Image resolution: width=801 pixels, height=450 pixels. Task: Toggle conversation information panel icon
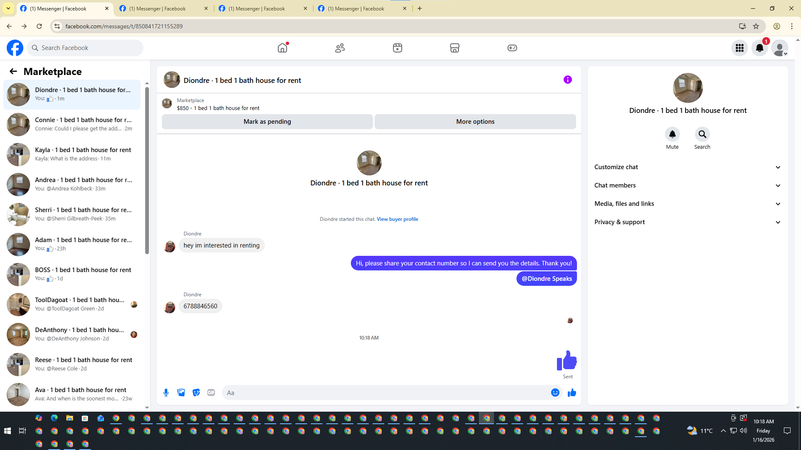point(567,80)
